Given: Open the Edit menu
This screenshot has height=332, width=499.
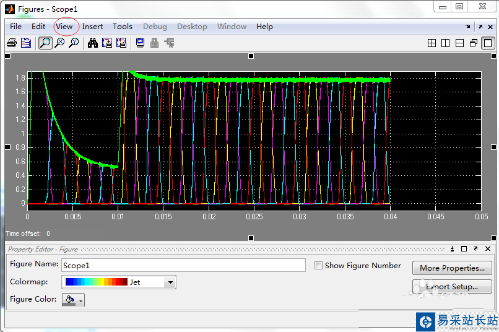Looking at the screenshot, I should click(x=38, y=27).
